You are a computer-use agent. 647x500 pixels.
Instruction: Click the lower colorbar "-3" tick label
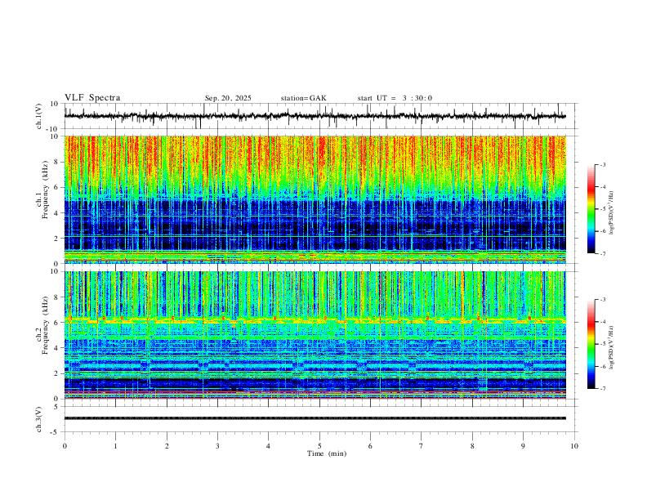(x=602, y=300)
